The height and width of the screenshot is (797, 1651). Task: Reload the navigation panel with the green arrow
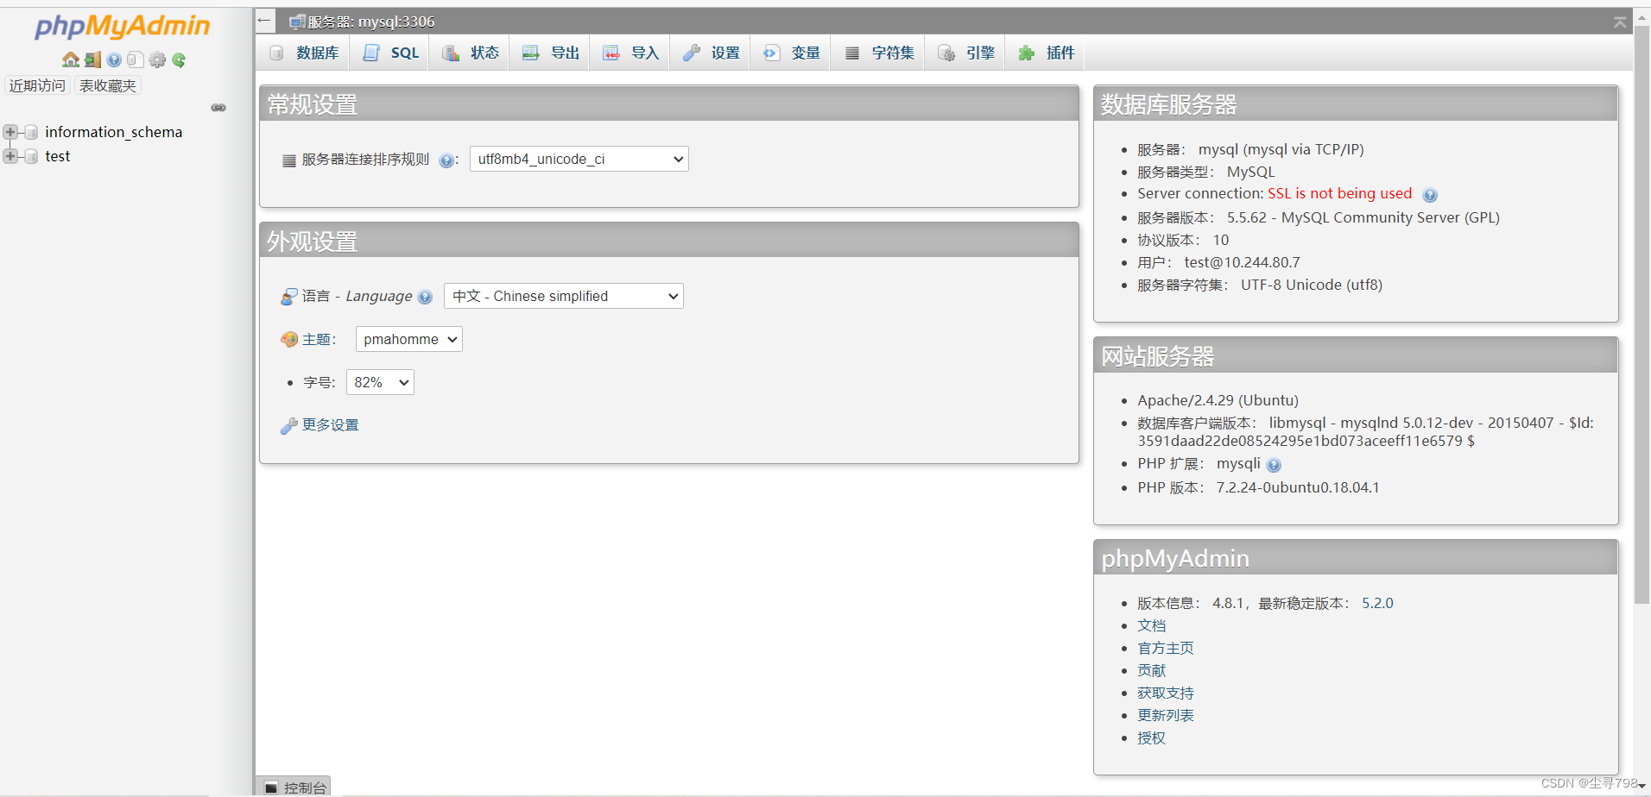pyautogui.click(x=179, y=60)
